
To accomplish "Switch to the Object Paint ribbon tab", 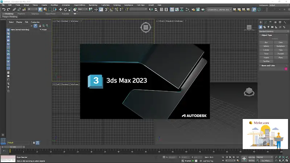I will (50, 14).
